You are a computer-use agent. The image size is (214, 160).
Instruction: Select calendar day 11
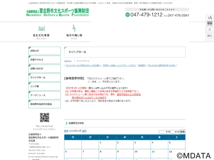click(x=159, y=154)
